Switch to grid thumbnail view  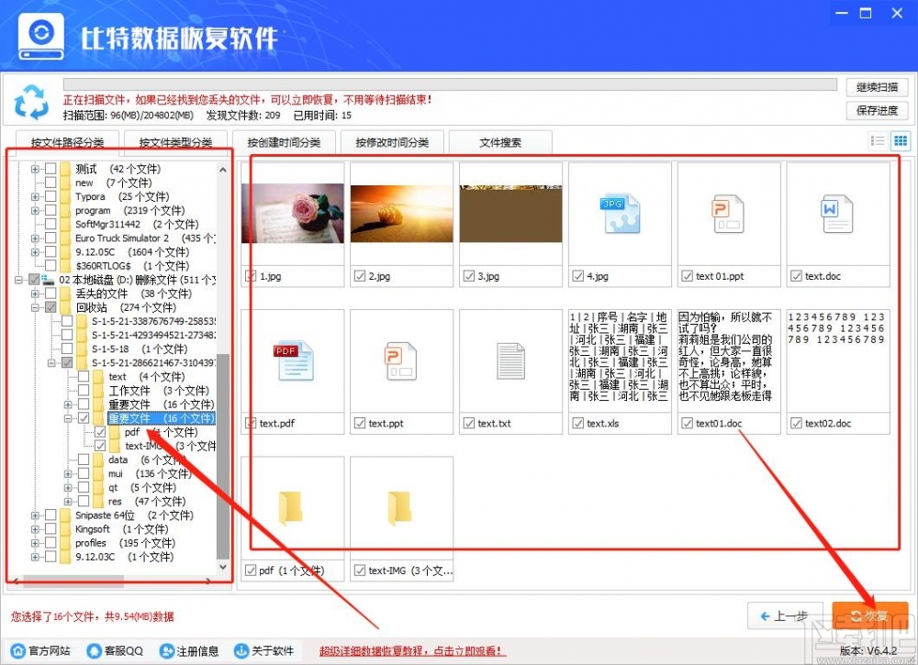click(x=900, y=140)
